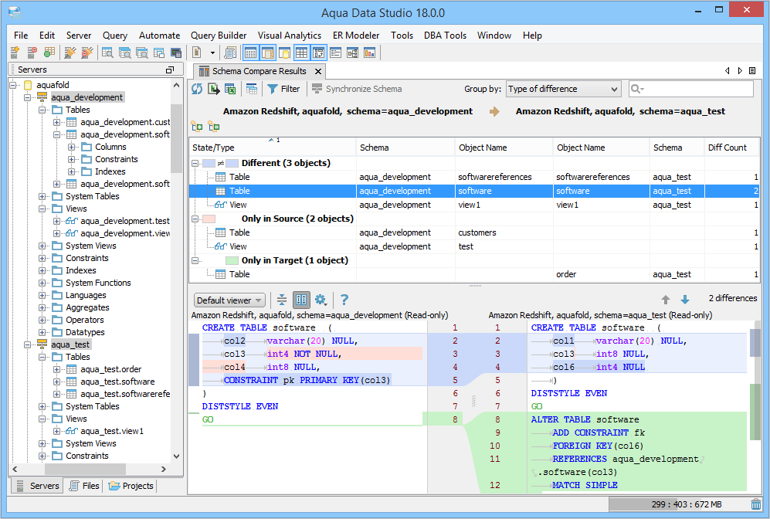Select aqua_test.software in server tree
The image size is (770, 519).
pyautogui.click(x=117, y=382)
